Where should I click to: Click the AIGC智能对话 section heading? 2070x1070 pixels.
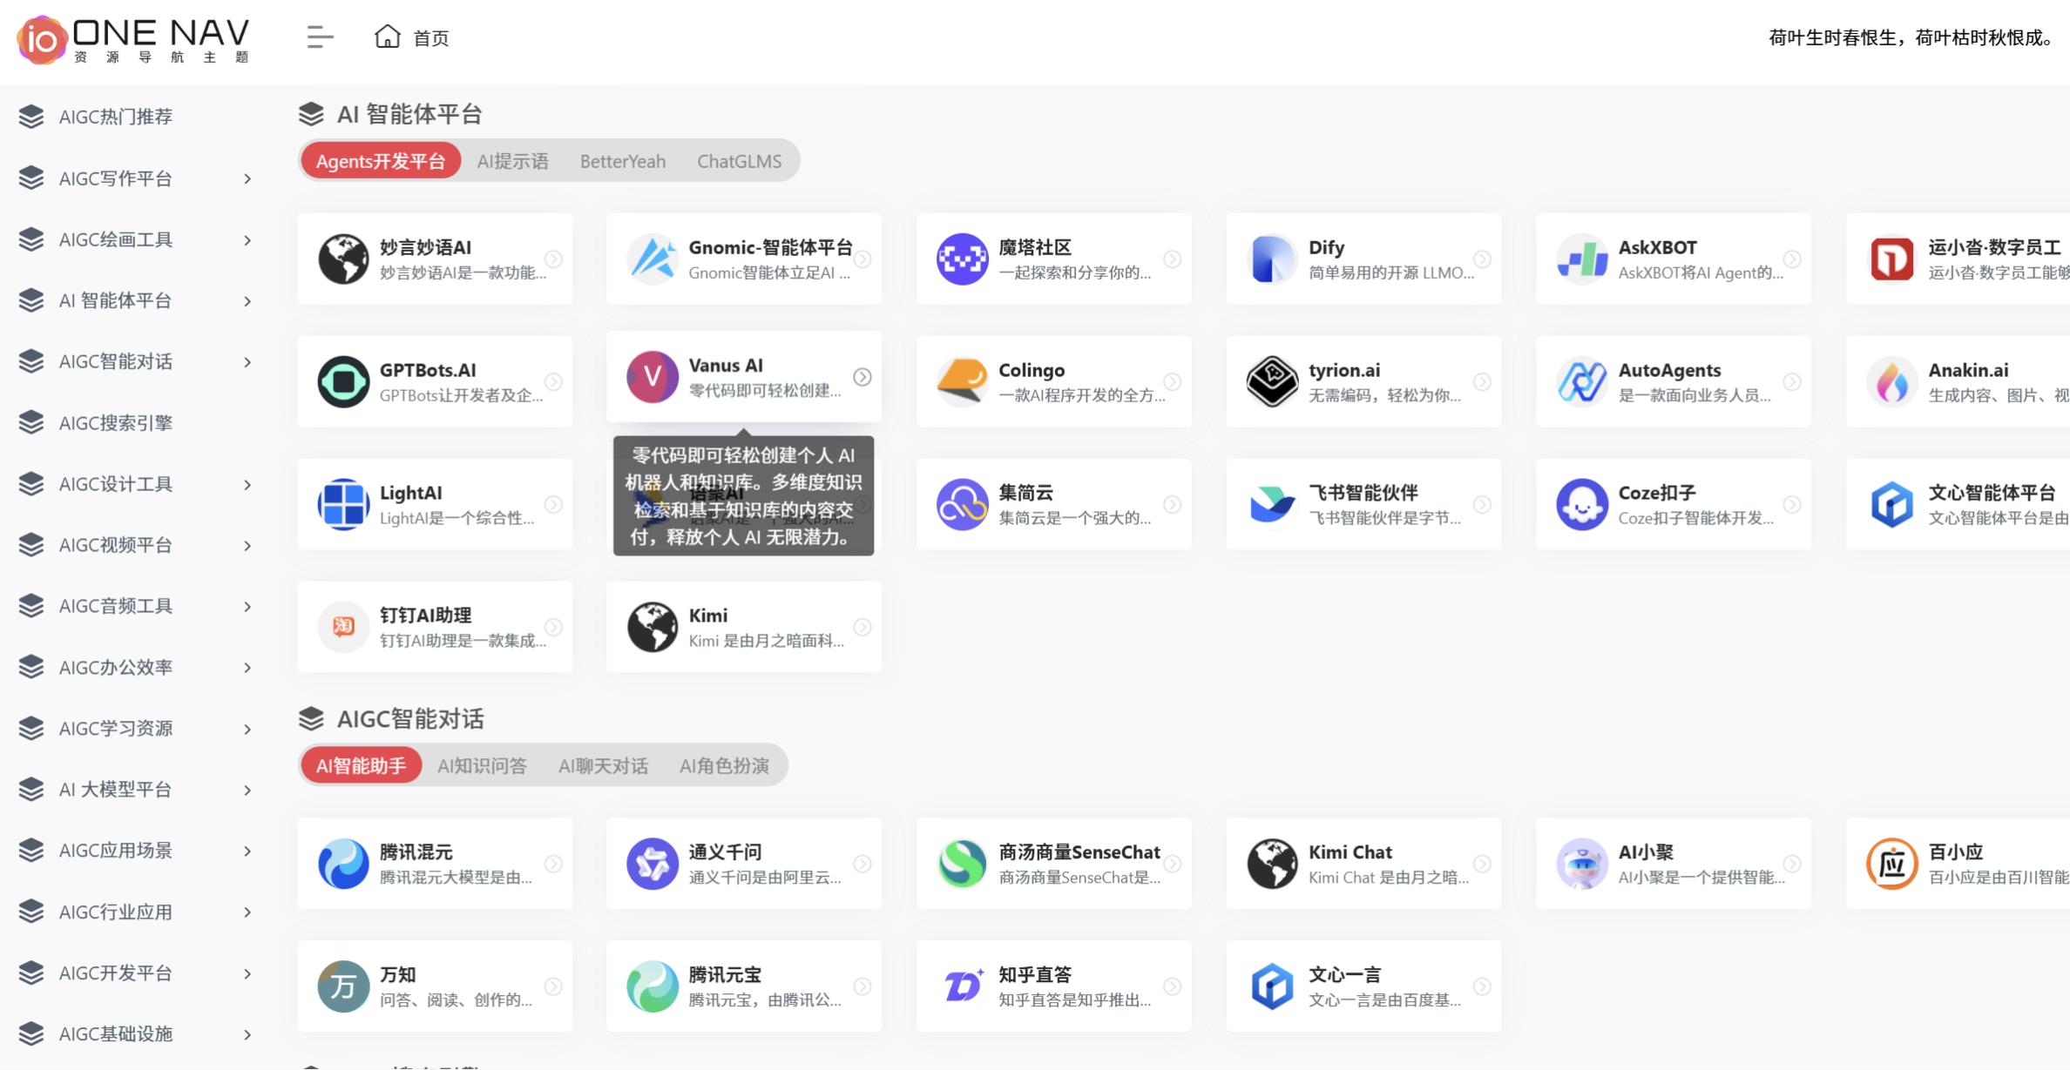coord(410,719)
